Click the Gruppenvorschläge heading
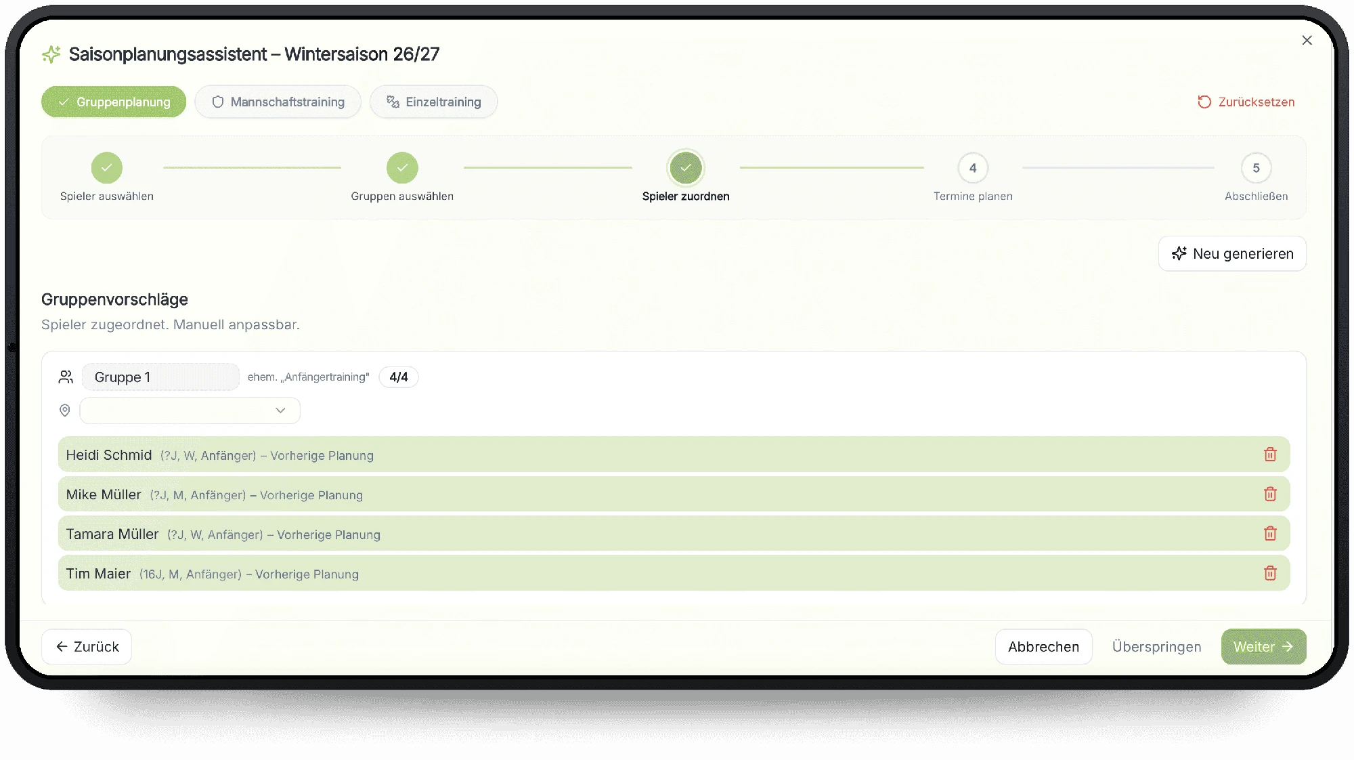1354x760 pixels. click(x=114, y=299)
